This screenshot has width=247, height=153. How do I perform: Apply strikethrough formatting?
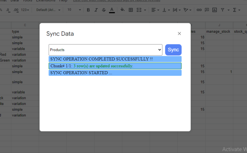tap(104, 10)
